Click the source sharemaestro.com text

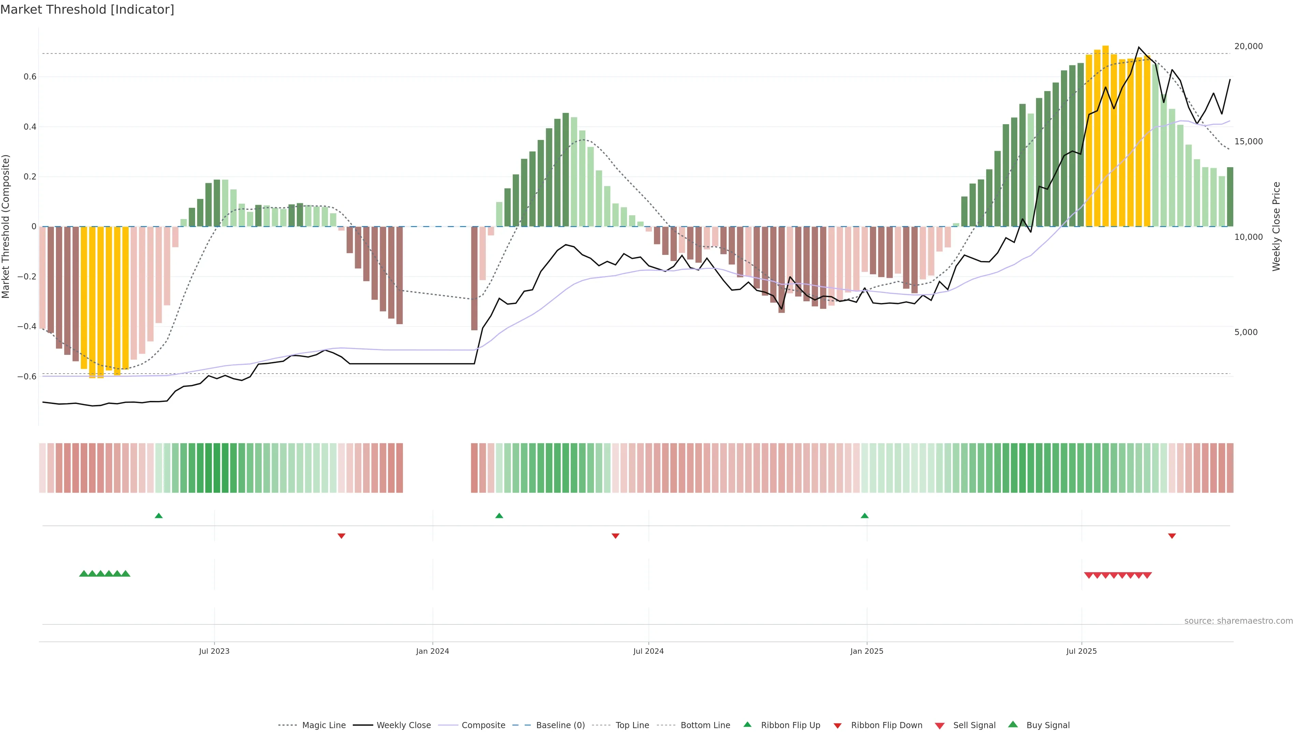pyautogui.click(x=1238, y=621)
